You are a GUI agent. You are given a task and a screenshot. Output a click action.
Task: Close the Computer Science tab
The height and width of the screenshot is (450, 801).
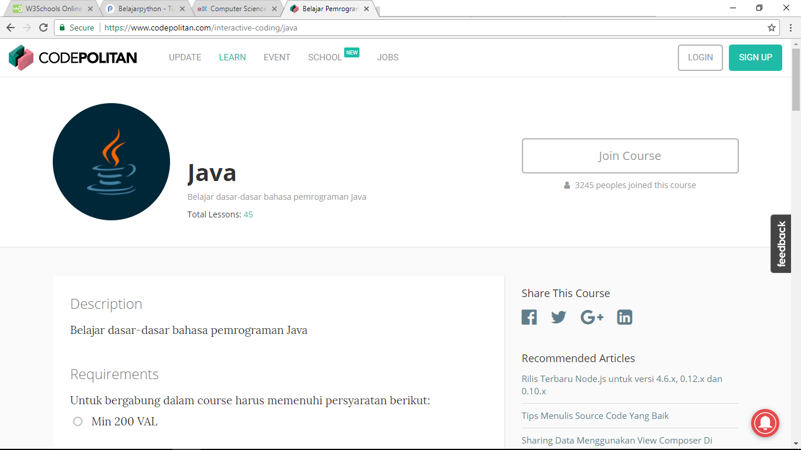pos(274,9)
